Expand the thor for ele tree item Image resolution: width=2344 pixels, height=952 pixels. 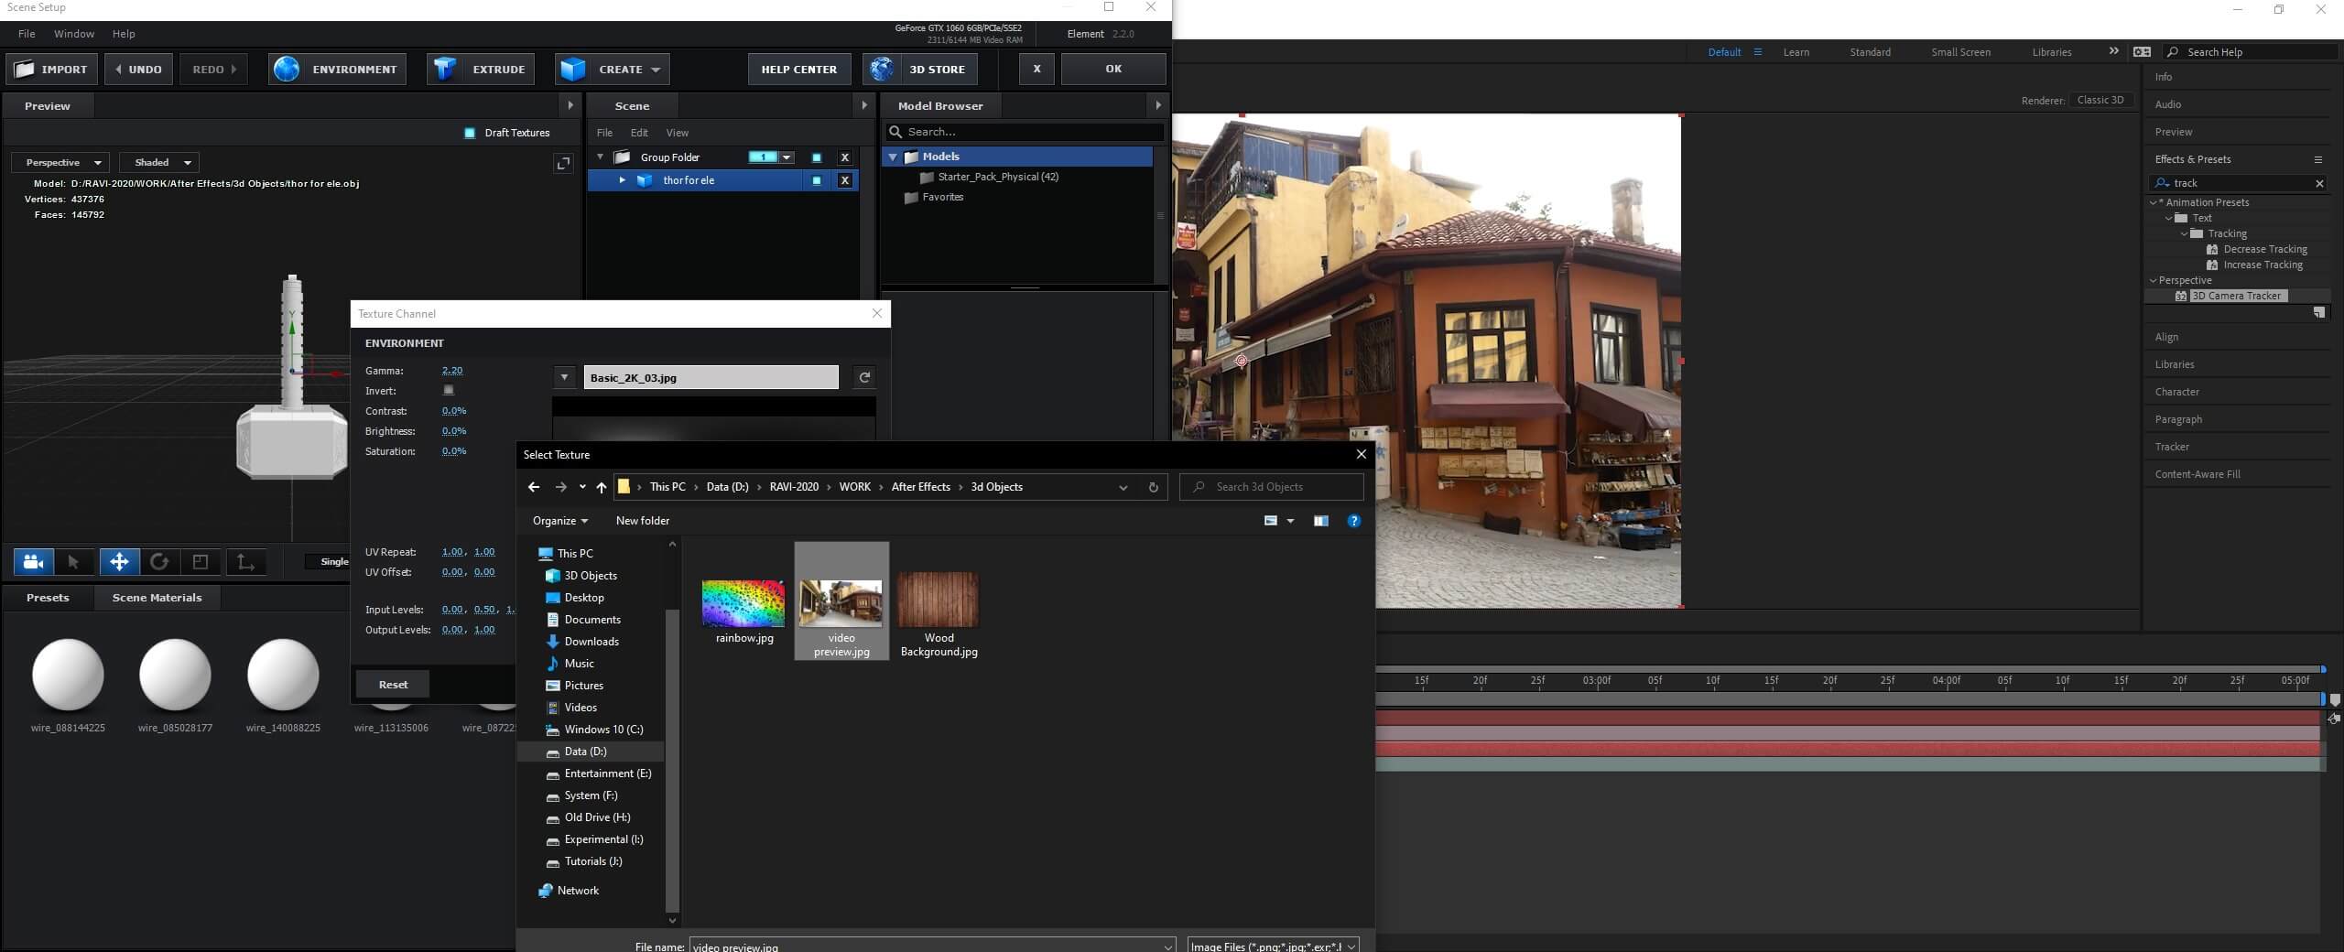coord(622,180)
